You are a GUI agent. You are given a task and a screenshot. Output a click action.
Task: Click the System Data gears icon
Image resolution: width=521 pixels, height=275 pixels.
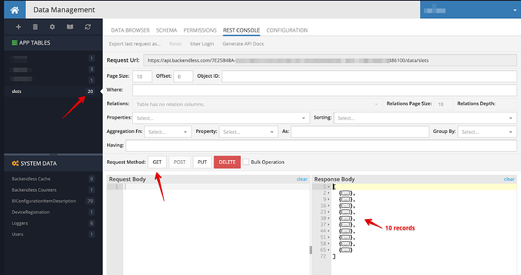pos(15,163)
